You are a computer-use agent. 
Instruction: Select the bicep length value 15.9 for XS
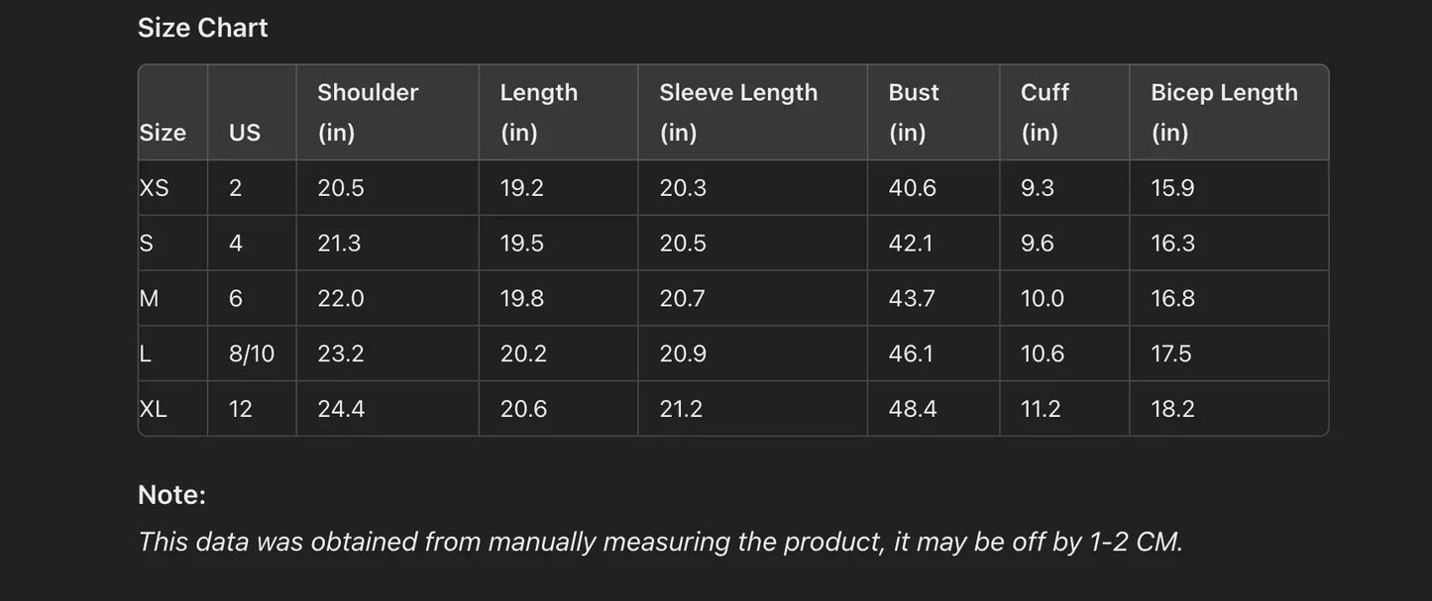tap(1172, 188)
